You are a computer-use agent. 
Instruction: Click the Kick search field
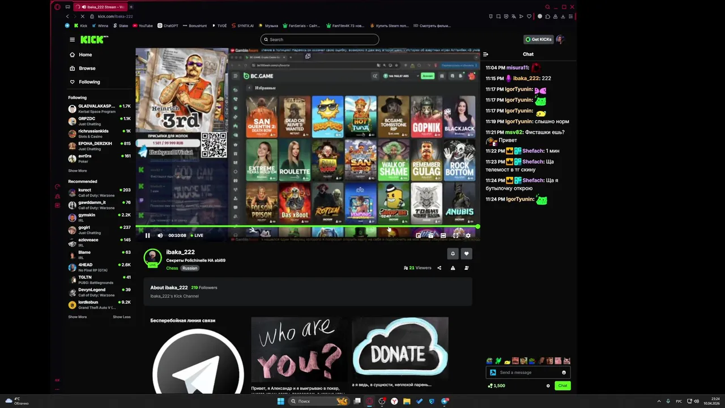coord(319,40)
